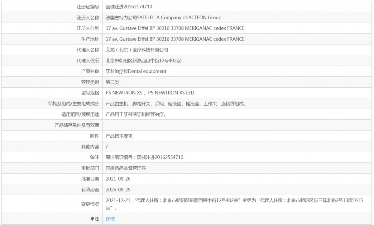Click the 生产地址 label

coord(90,39)
